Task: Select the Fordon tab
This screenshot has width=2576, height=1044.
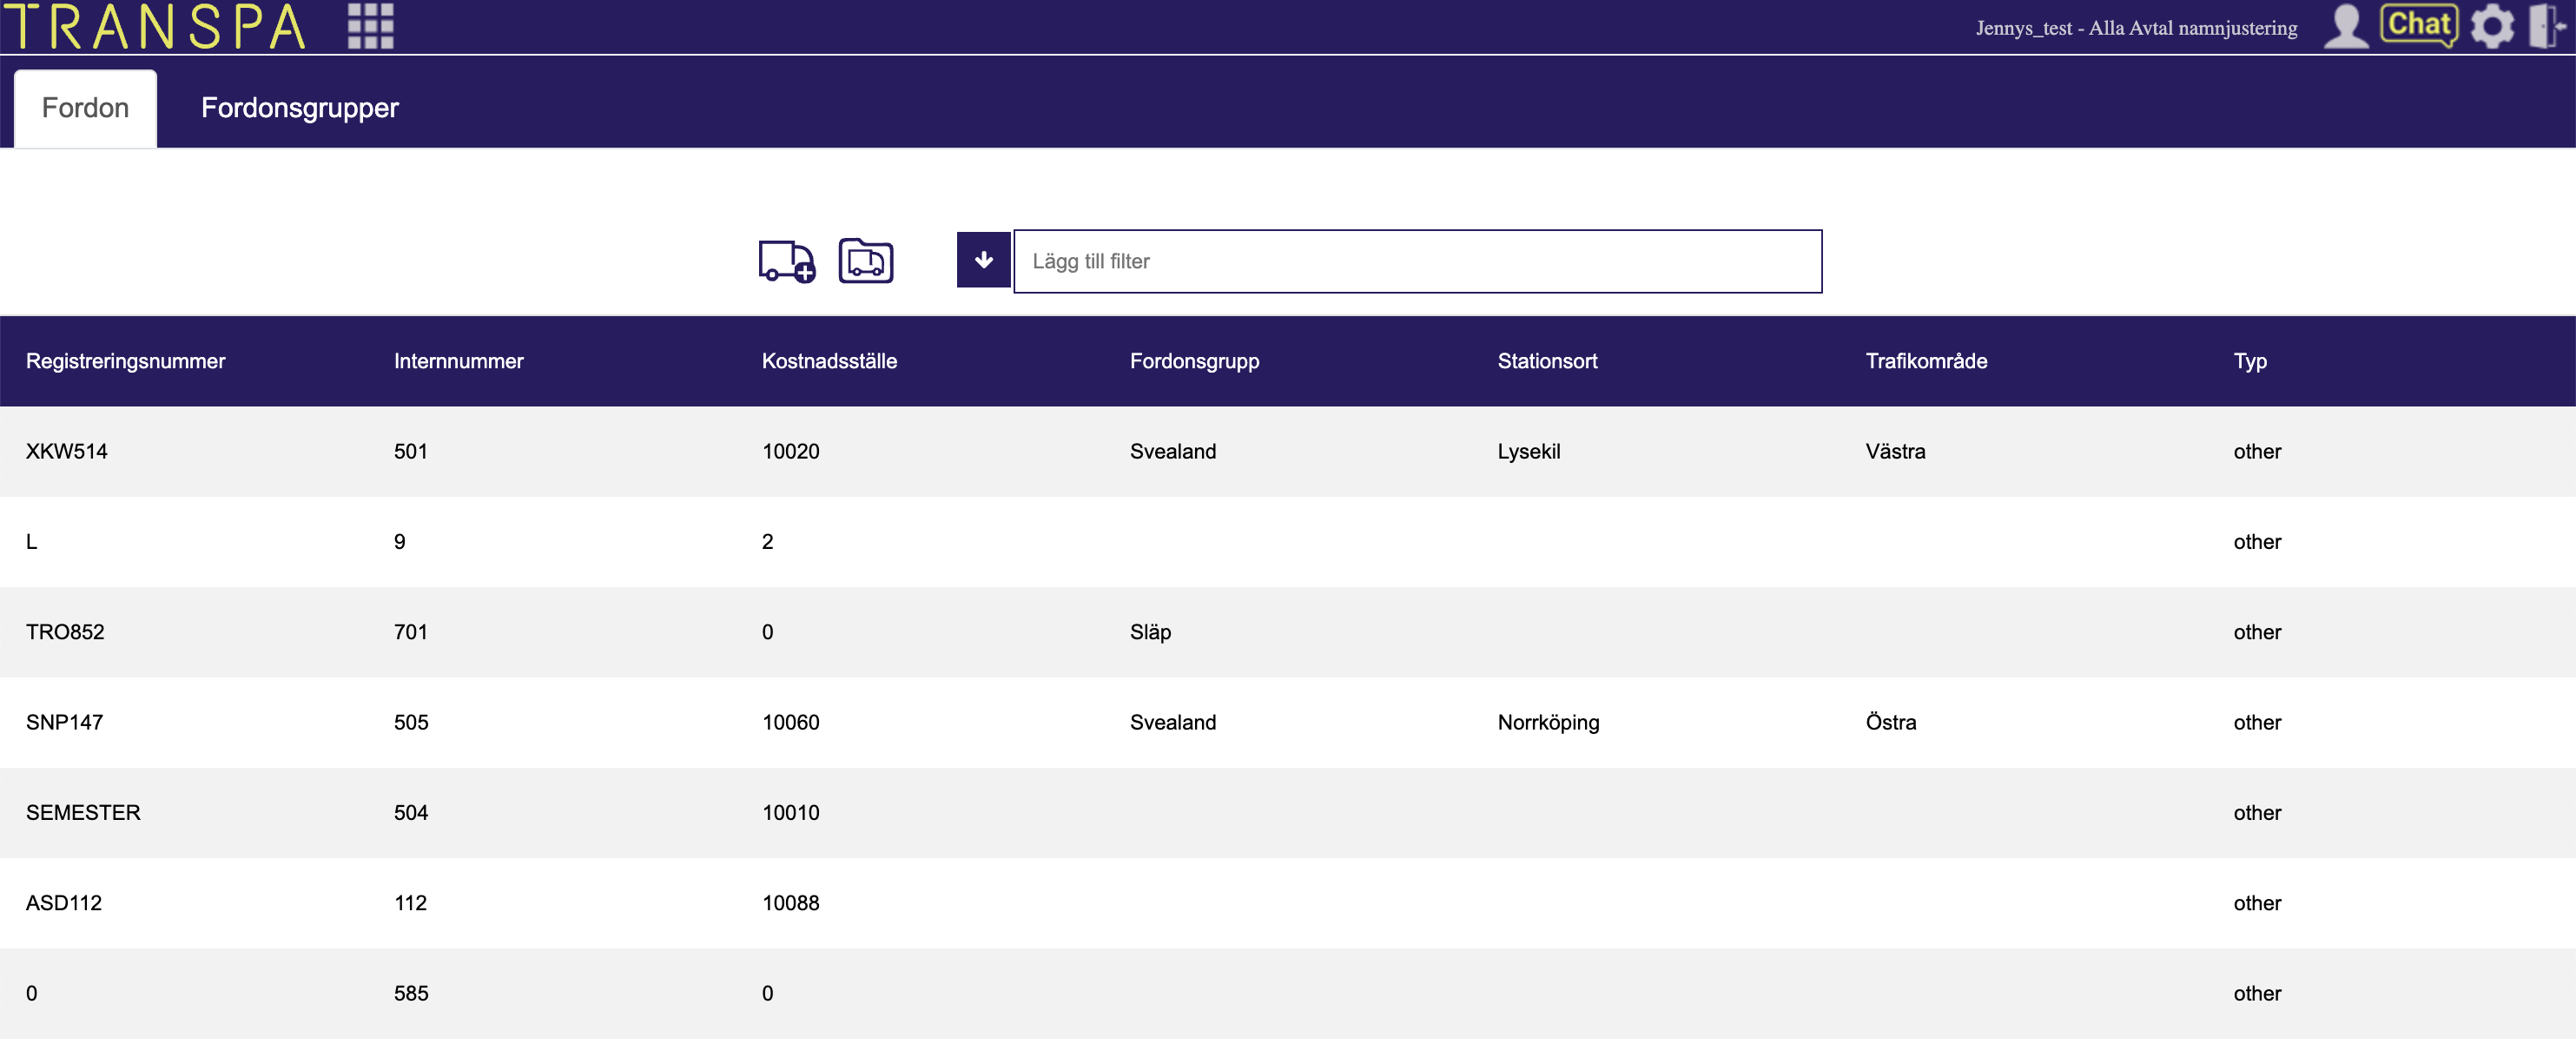Action: [84, 108]
